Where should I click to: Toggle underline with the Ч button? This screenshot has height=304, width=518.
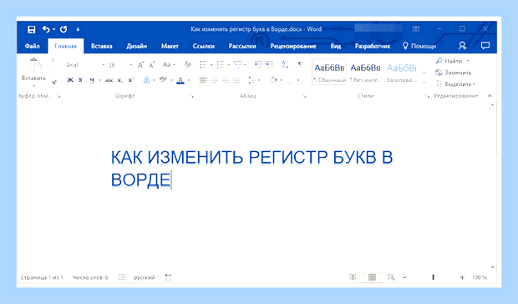[x=92, y=80]
